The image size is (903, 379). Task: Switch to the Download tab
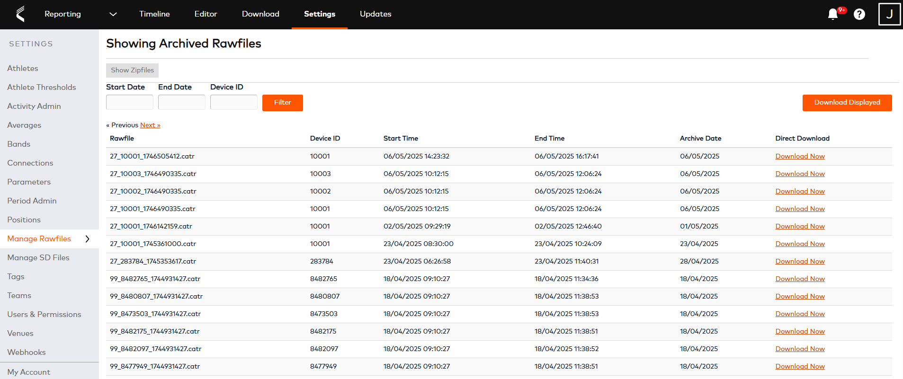point(260,14)
